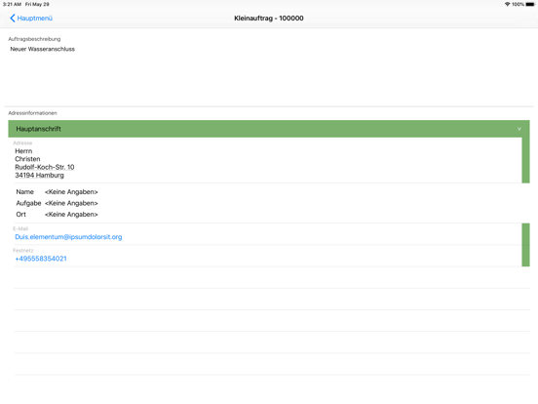
Task: Open address Rudolf-Koch-Str. 10 in maps
Action: pos(45,167)
